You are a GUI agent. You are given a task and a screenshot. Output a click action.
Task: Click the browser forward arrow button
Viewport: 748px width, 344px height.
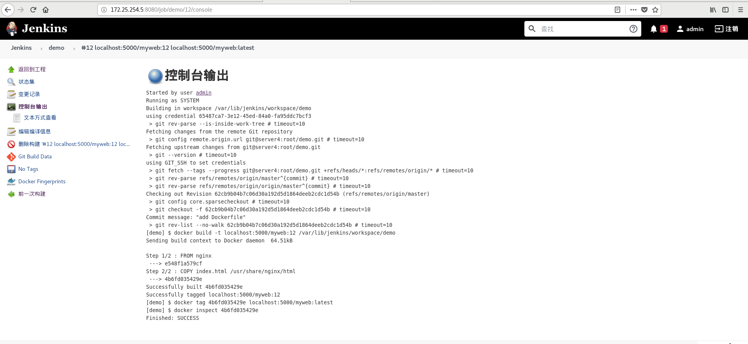21,10
